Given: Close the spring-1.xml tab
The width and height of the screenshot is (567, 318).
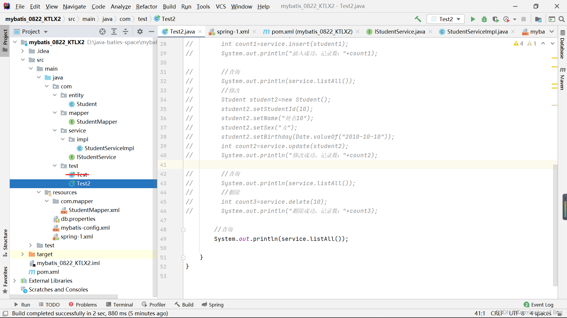Looking at the screenshot, I should (254, 32).
